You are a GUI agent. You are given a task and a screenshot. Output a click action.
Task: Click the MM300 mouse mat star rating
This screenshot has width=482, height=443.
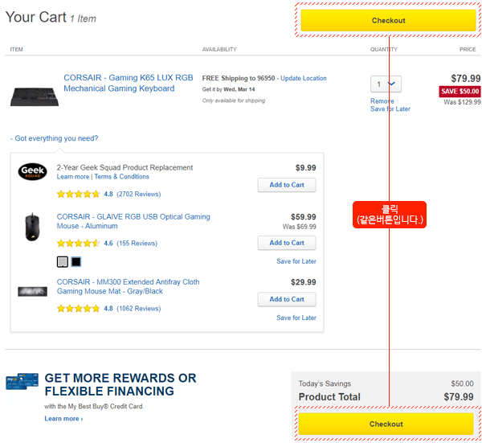79,308
